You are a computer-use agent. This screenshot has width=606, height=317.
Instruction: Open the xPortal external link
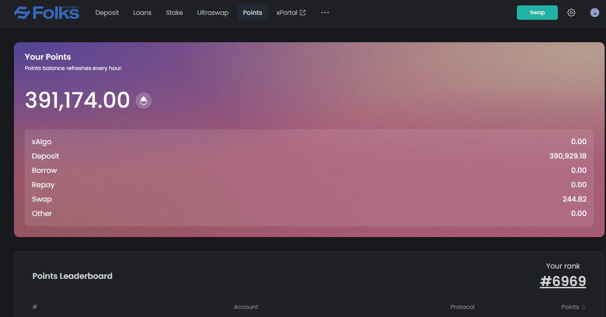291,13
